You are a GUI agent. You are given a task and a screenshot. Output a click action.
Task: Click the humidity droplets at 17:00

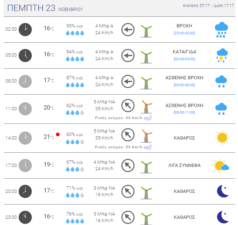click(75, 169)
